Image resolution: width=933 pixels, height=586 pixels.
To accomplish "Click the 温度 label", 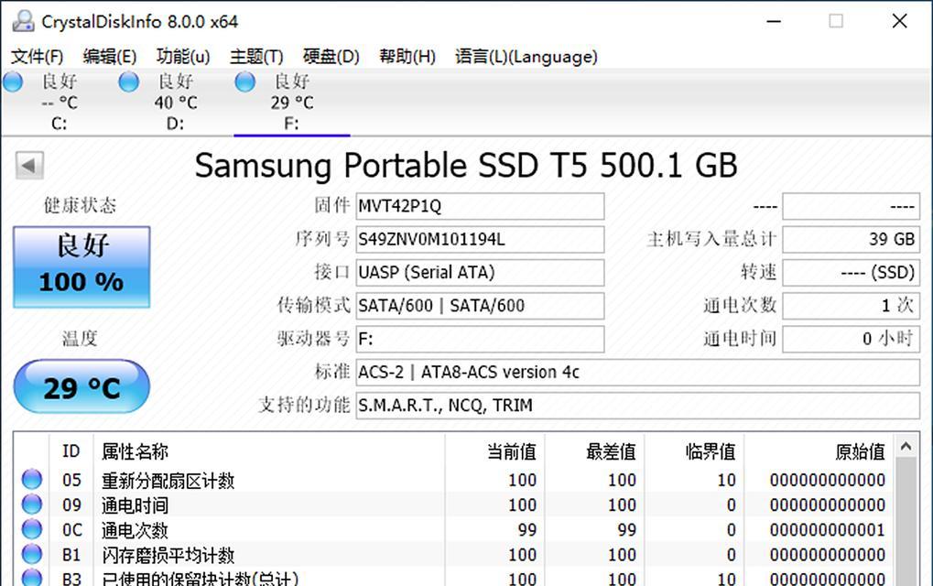I will click(x=80, y=339).
